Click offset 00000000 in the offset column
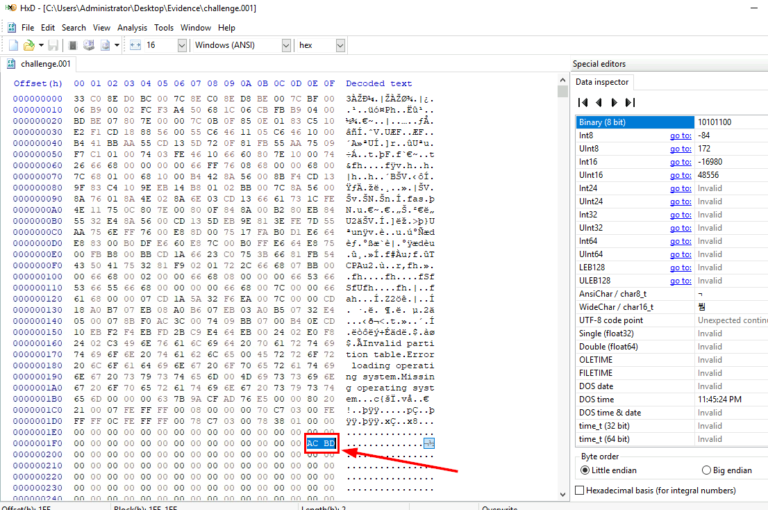This screenshot has width=768, height=510. (x=37, y=99)
